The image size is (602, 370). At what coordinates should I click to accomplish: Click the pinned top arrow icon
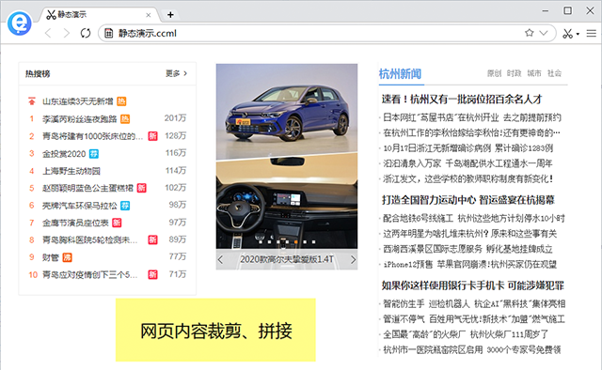[31, 101]
